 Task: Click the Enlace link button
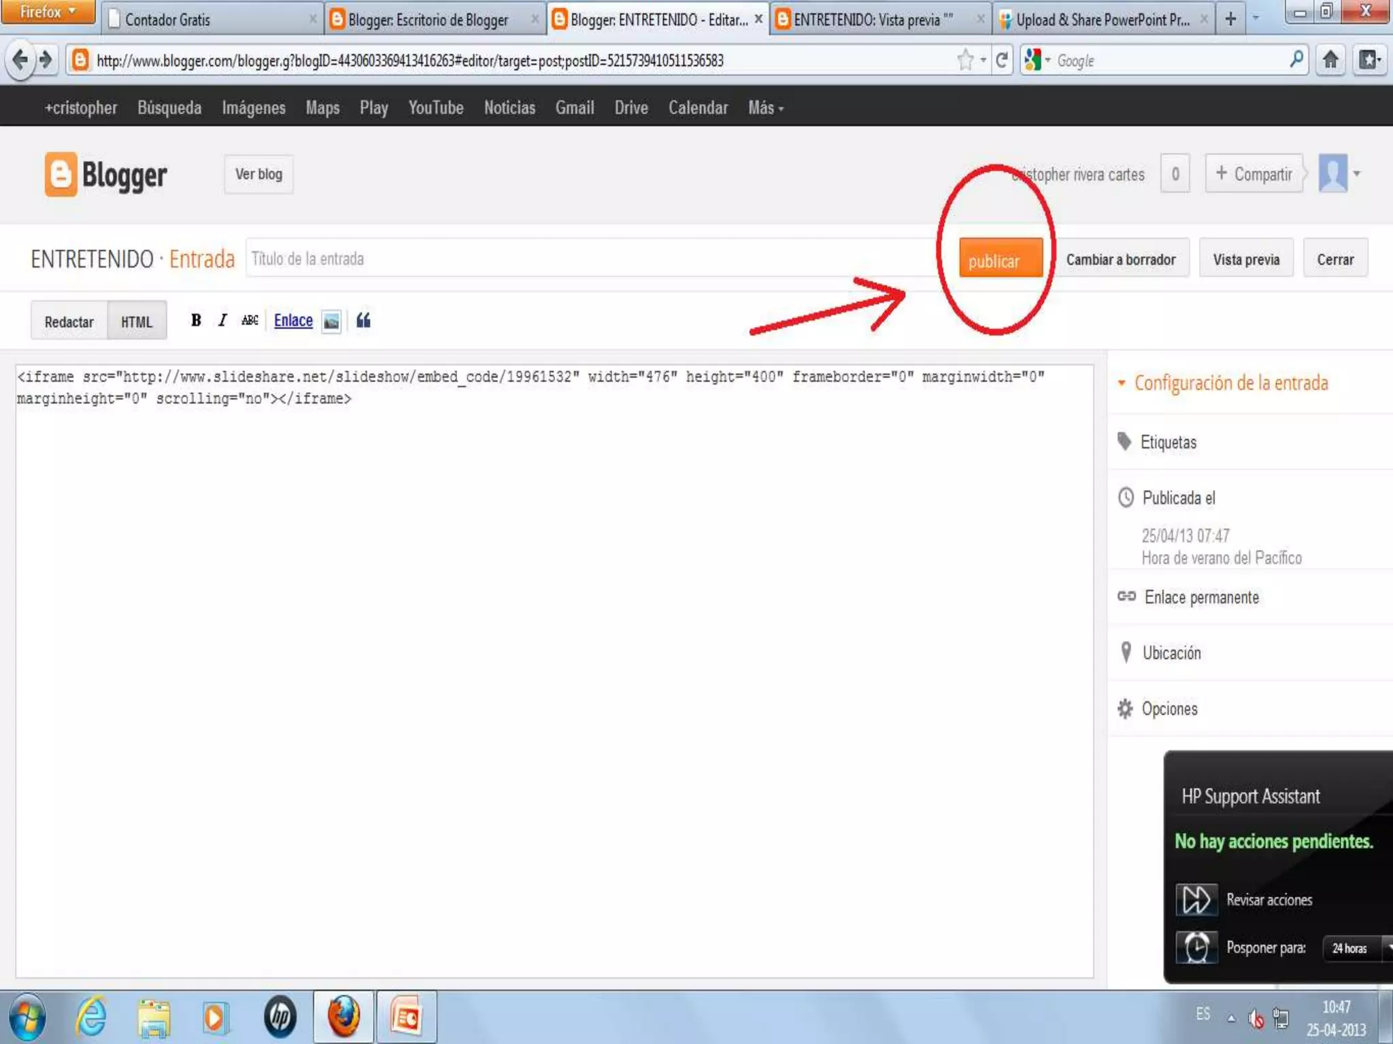pyautogui.click(x=293, y=320)
